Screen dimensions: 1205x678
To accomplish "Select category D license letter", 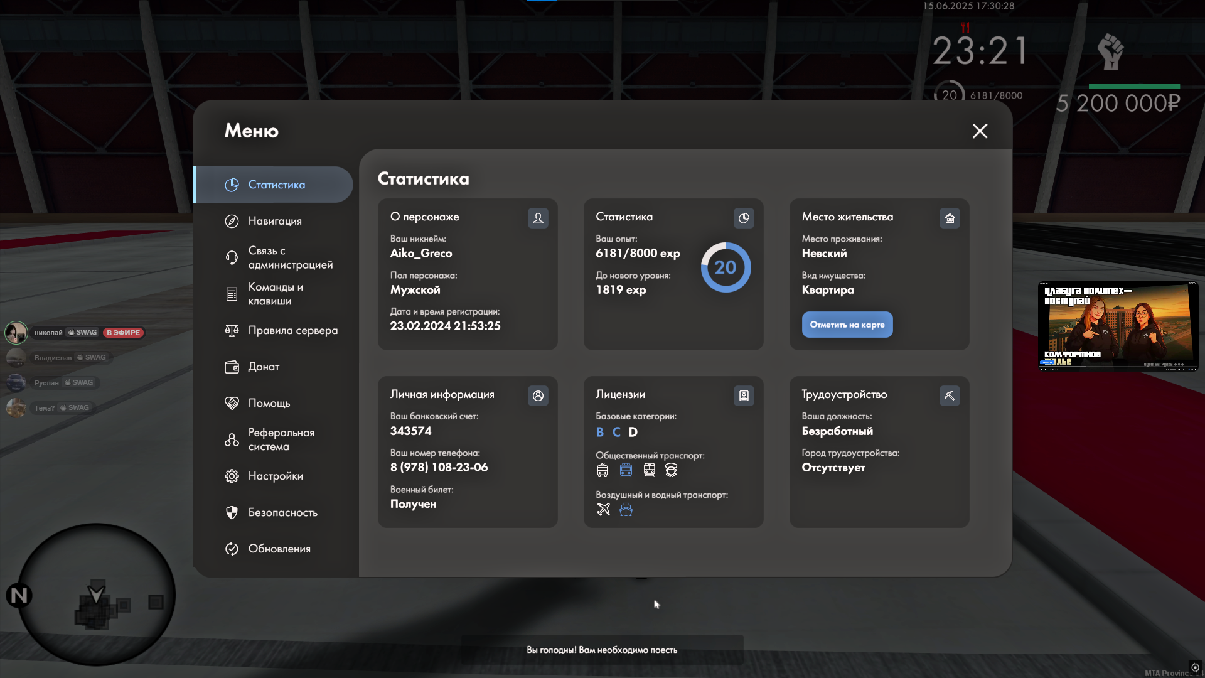I will tap(633, 432).
